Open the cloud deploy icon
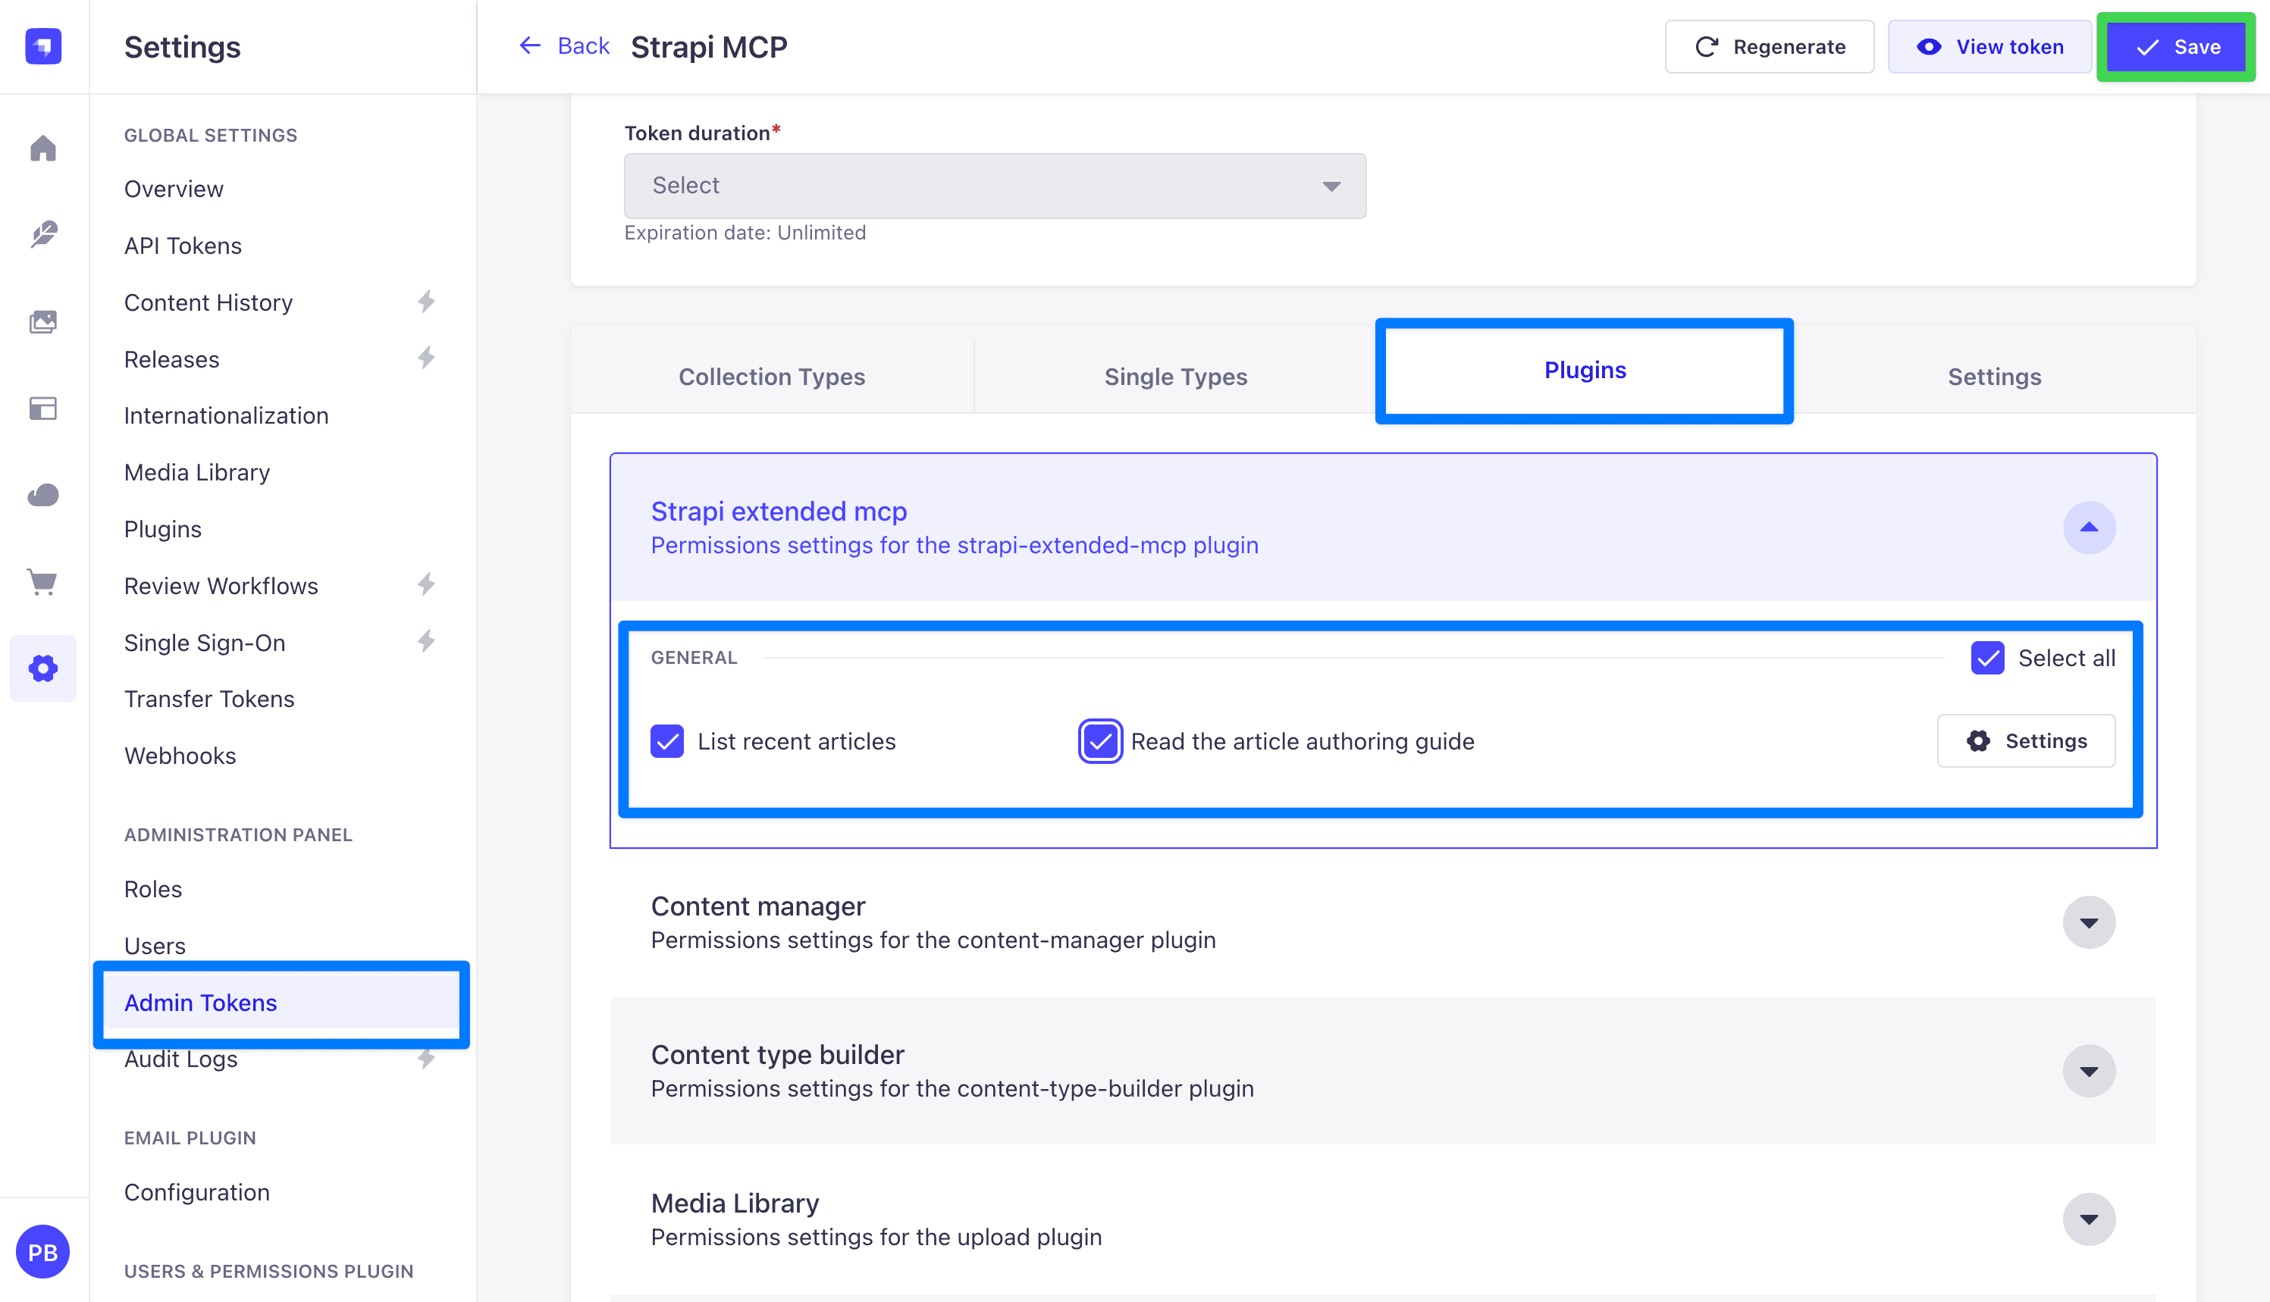This screenshot has width=2270, height=1302. 43,495
